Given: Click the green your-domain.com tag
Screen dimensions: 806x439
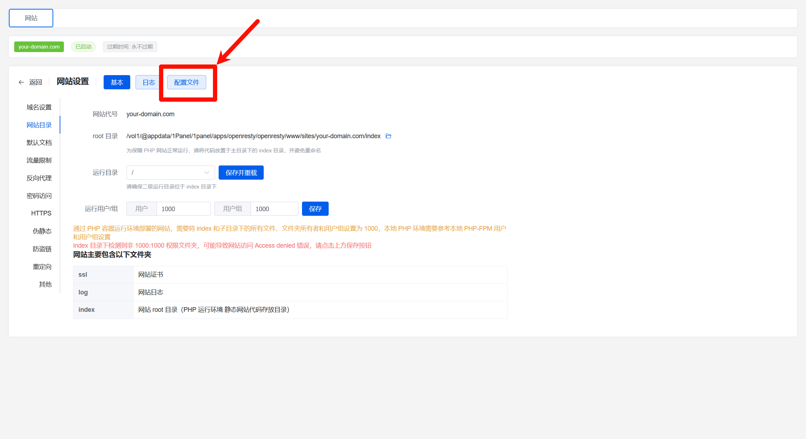Looking at the screenshot, I should coord(39,47).
